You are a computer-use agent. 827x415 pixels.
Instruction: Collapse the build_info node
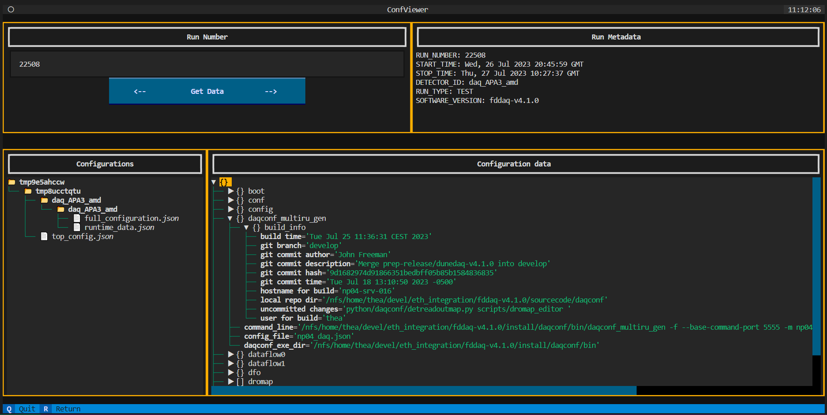(x=246, y=227)
